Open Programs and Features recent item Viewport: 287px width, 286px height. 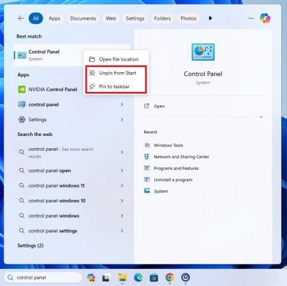pos(176,168)
